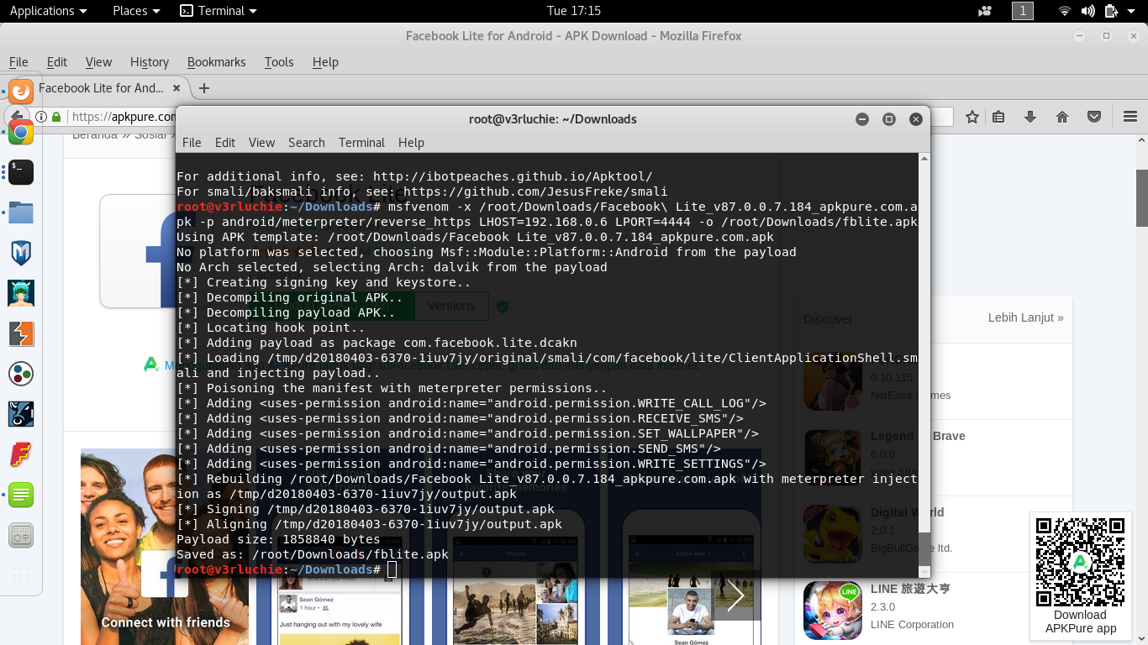Close the Facebook Lite tab
Image resolution: width=1148 pixels, height=645 pixels.
176,88
